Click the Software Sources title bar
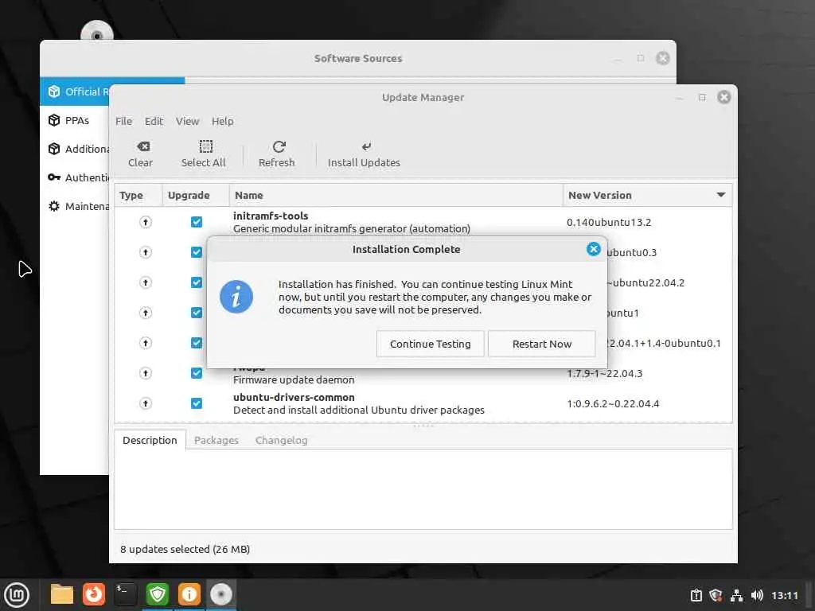The height and width of the screenshot is (611, 815). coord(358,58)
